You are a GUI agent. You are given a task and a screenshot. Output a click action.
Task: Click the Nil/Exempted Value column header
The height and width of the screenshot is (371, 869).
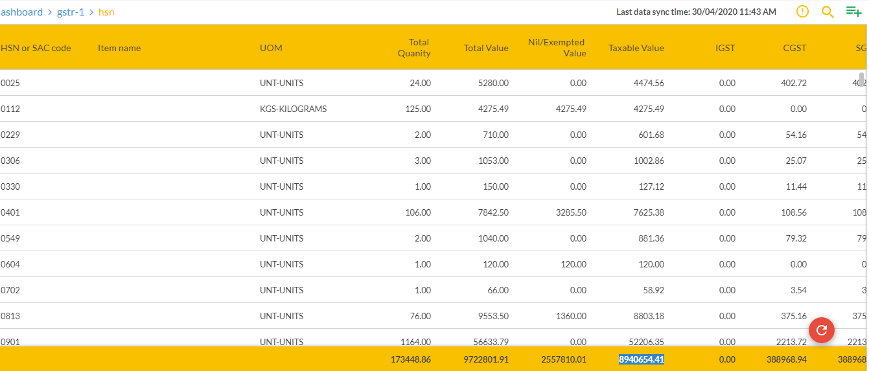[557, 48]
